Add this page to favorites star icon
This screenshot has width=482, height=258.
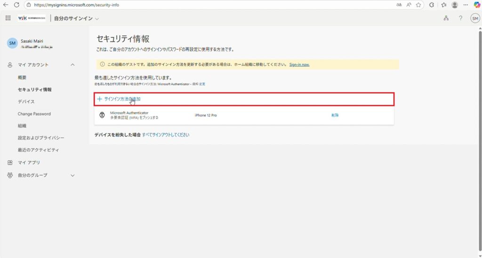418,5
